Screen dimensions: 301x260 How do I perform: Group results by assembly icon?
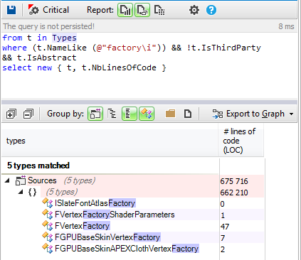95,114
